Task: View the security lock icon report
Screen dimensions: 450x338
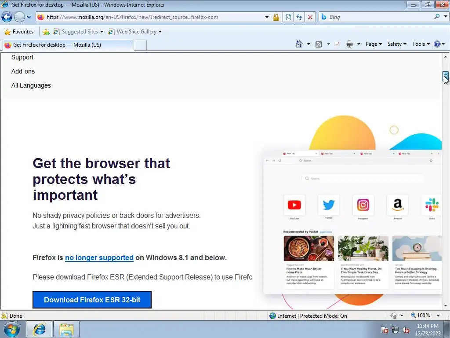Action: point(276,17)
